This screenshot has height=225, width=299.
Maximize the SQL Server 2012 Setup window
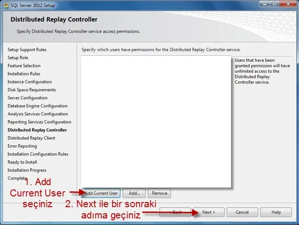click(x=275, y=4)
